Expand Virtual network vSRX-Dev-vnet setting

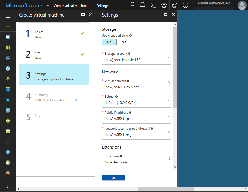point(136,84)
